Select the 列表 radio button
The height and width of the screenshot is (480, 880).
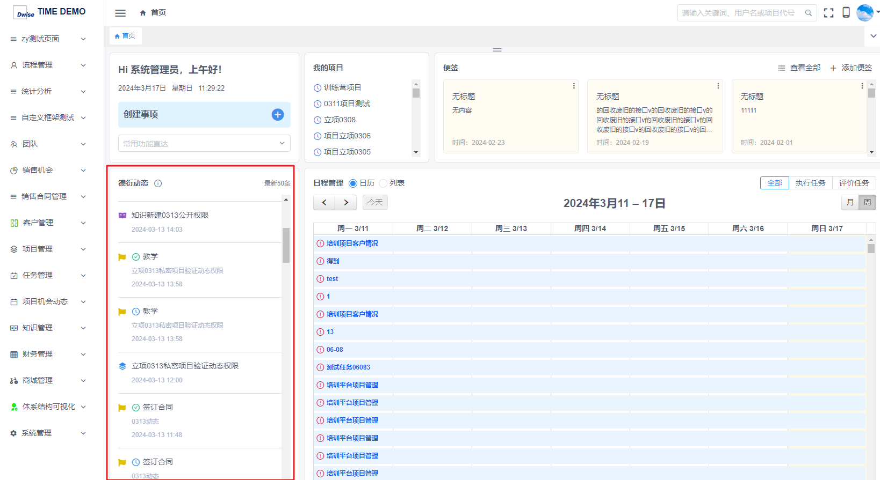[x=383, y=183]
